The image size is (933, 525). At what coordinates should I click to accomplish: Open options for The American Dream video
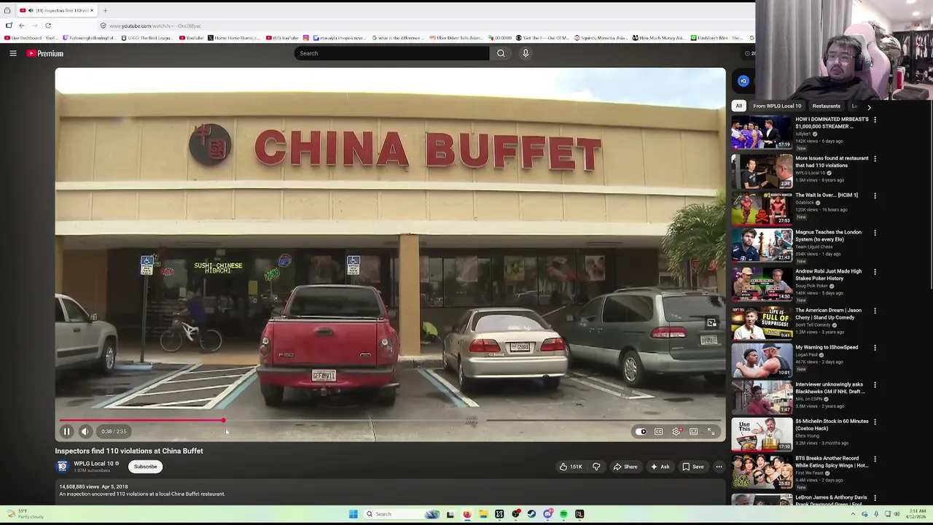click(x=875, y=311)
